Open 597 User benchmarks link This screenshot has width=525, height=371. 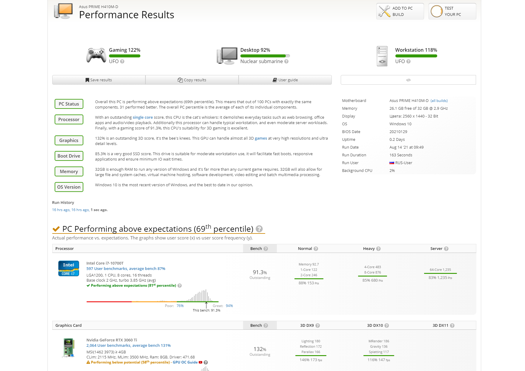tap(126, 269)
